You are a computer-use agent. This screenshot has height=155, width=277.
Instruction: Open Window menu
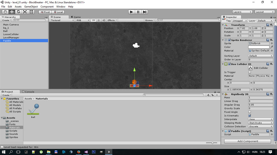[x=61, y=7]
